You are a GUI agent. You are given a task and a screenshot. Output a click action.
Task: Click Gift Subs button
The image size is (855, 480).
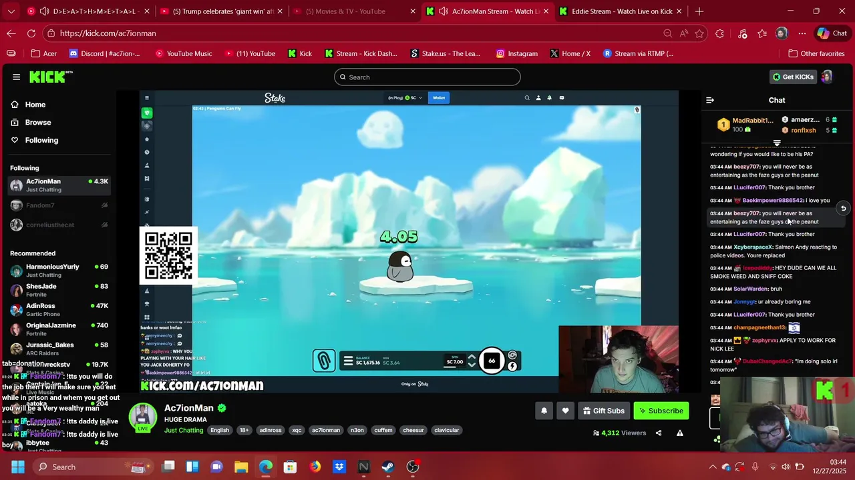604,411
